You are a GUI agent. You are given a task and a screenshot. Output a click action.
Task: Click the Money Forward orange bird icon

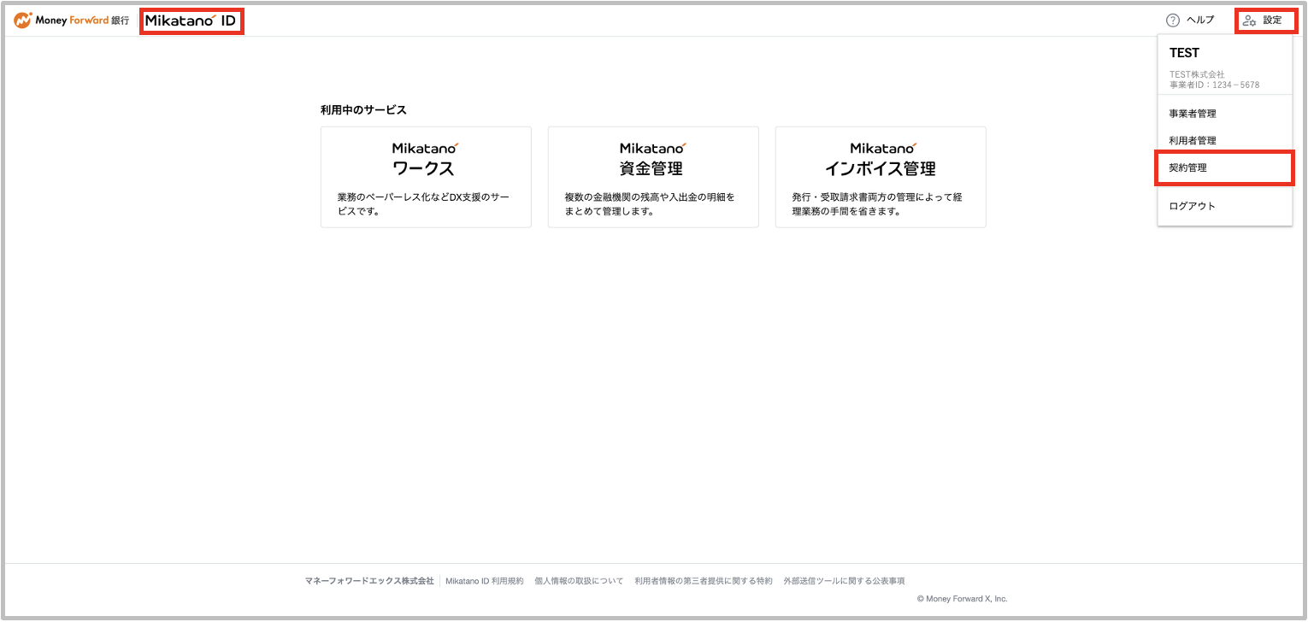pos(22,19)
